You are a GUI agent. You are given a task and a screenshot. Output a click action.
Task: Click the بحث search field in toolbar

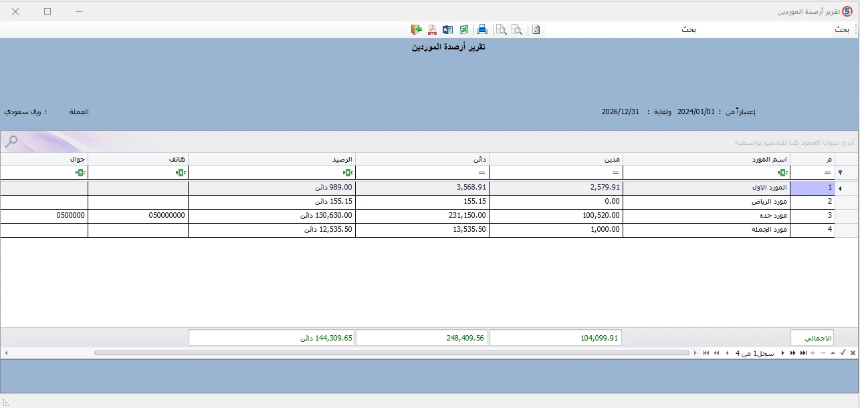point(689,29)
